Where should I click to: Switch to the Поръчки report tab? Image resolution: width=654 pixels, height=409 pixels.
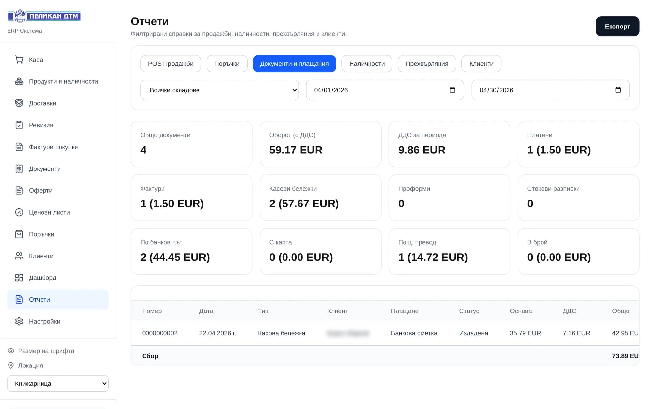tap(227, 64)
